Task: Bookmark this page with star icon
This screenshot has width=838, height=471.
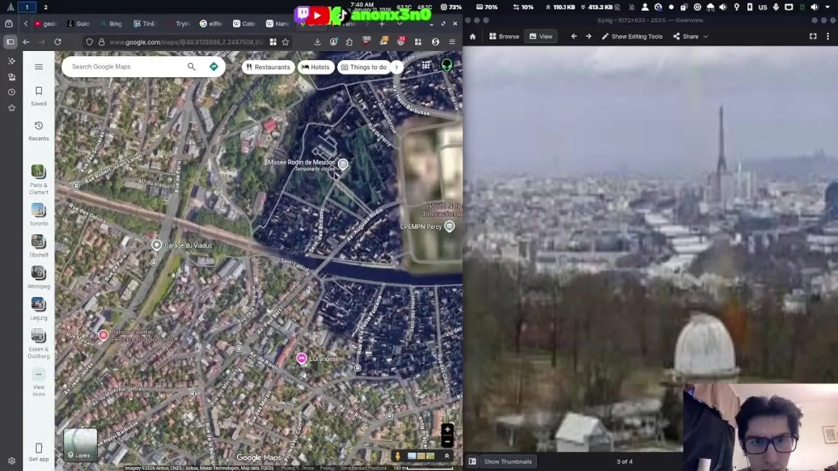Action: point(285,42)
